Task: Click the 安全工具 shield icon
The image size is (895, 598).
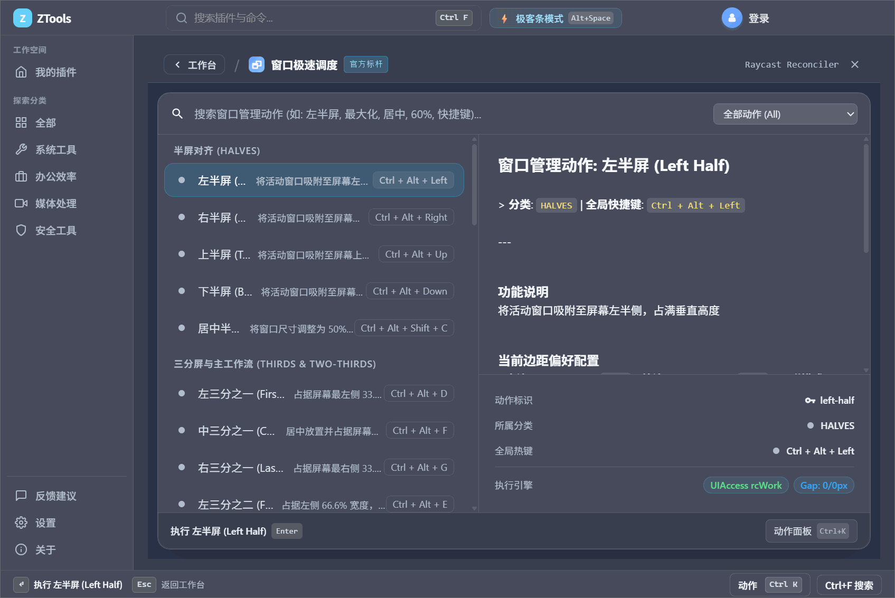Action: pyautogui.click(x=21, y=231)
